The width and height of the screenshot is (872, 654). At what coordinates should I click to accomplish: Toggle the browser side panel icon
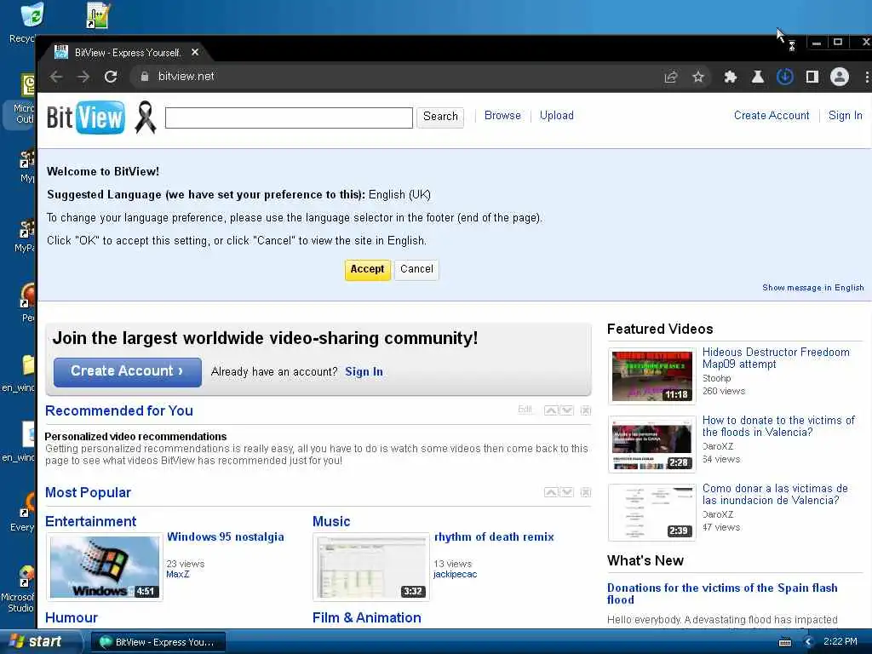click(x=812, y=77)
